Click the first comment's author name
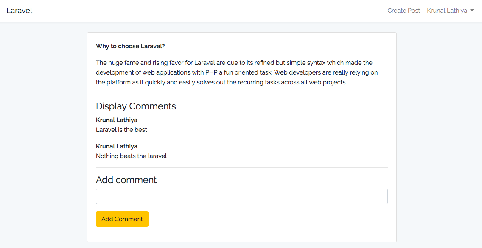Screen dimensions: 482x248 click(117, 120)
